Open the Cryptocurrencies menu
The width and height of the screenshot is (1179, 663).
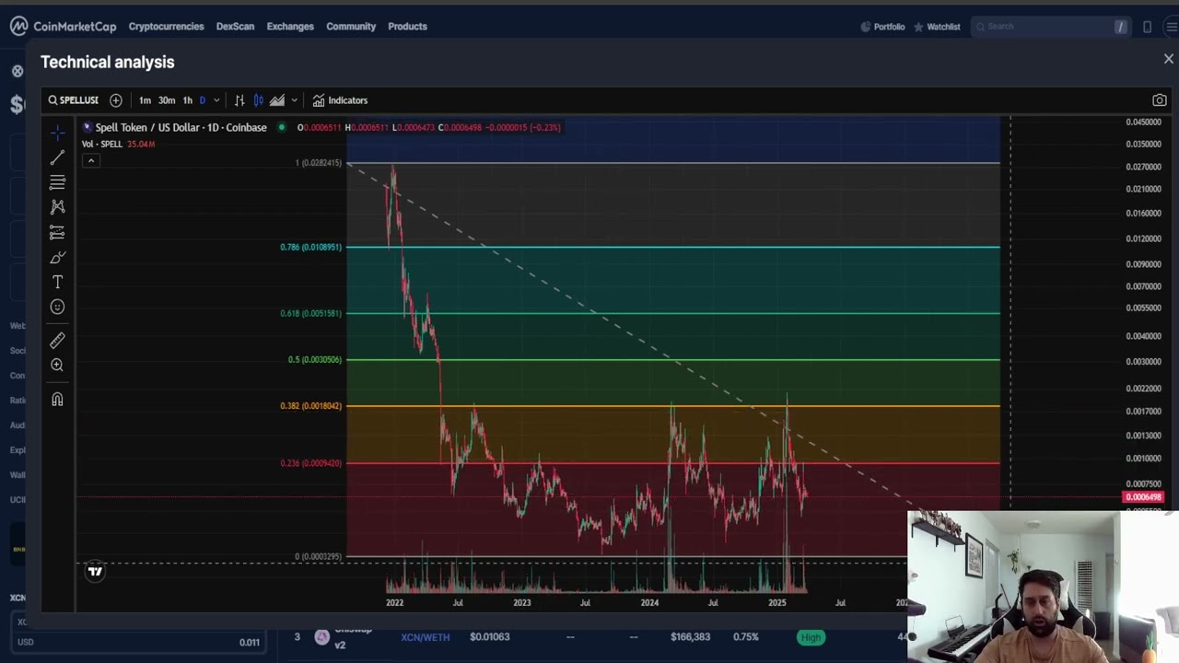pos(167,27)
